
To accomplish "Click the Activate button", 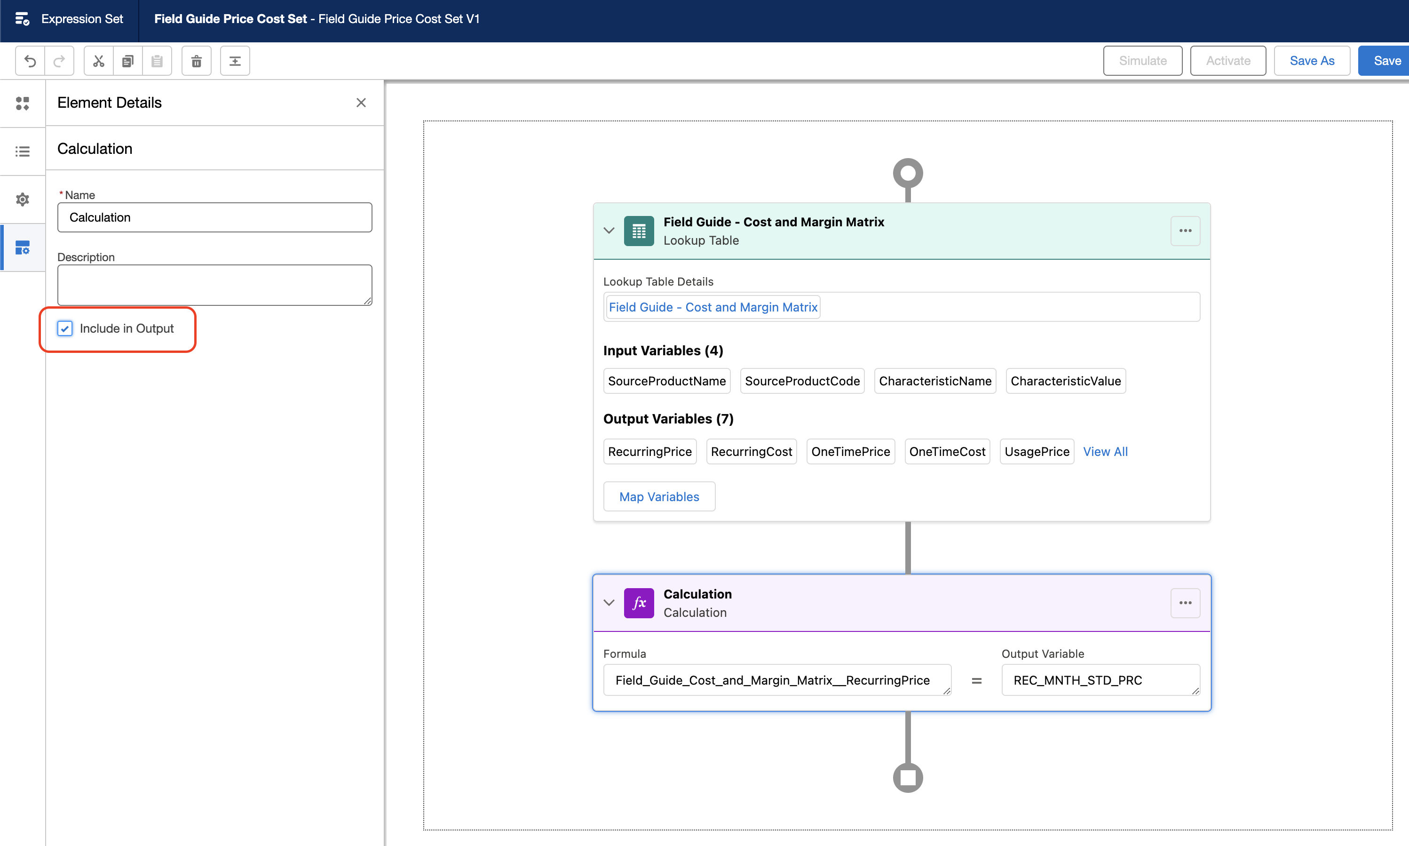I will coord(1228,60).
